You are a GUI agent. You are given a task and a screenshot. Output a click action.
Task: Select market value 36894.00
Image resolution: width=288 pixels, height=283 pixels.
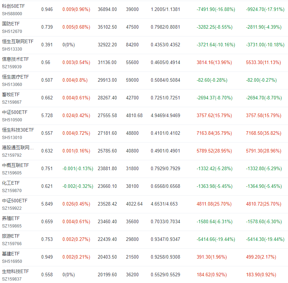point(107,9)
